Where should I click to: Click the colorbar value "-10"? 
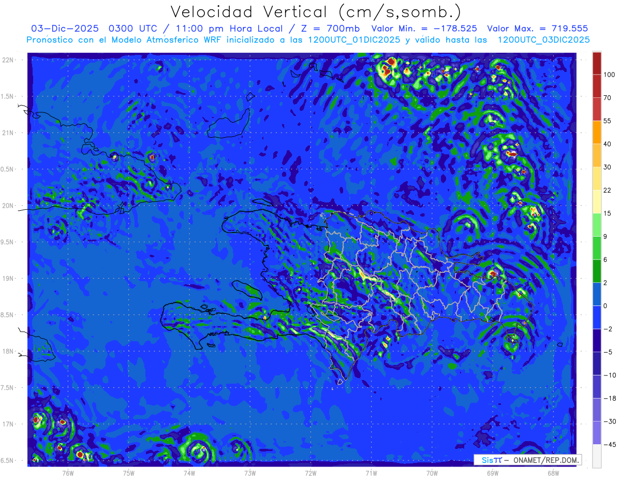[610, 375]
